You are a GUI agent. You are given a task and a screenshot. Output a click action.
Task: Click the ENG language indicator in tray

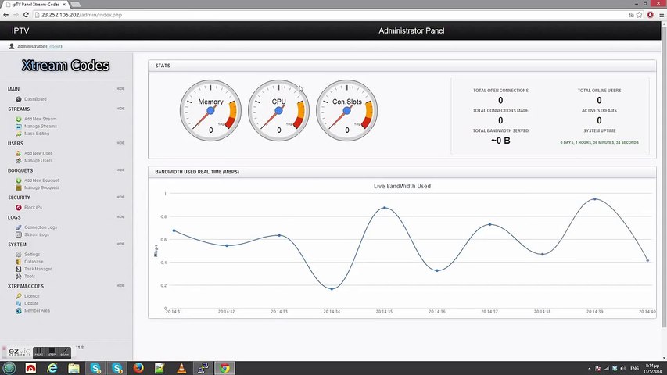point(634,368)
